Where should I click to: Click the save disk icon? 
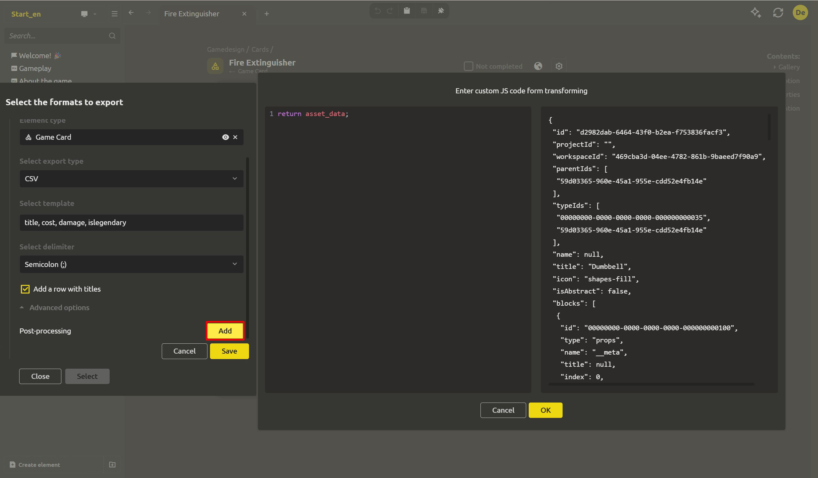(x=424, y=11)
